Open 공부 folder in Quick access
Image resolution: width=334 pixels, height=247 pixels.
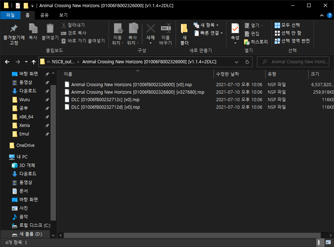(x=24, y=108)
